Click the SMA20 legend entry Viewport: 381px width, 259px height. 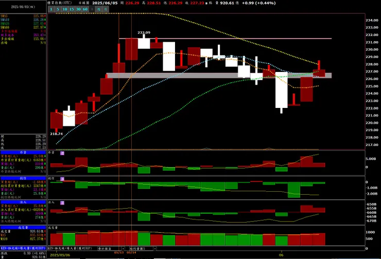23,24
